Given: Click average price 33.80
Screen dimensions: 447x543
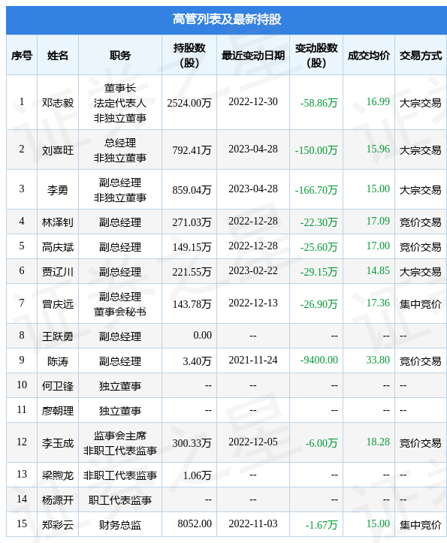Looking at the screenshot, I should click(x=378, y=360).
